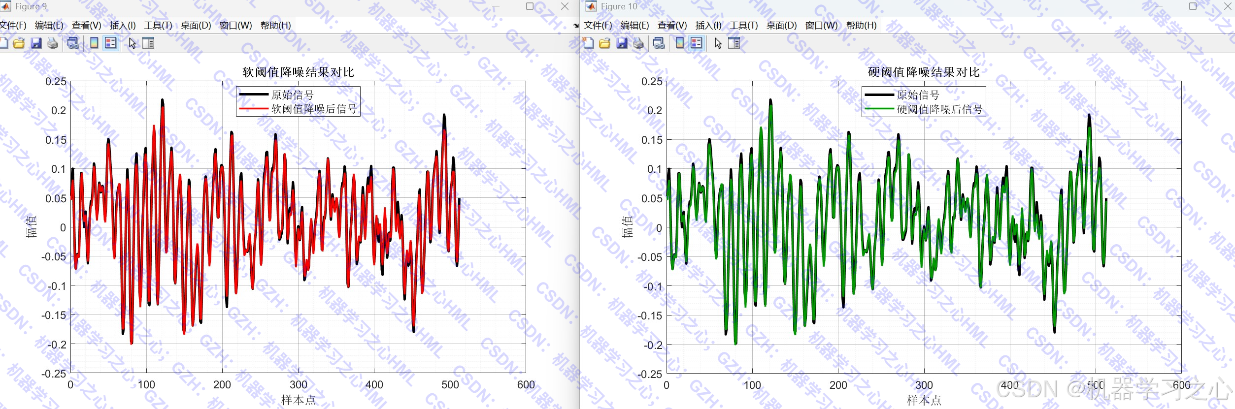Screen dimensions: 1235x409
Task: Enable Edit Plot arrow tool in Figure 10
Action: pos(718,43)
